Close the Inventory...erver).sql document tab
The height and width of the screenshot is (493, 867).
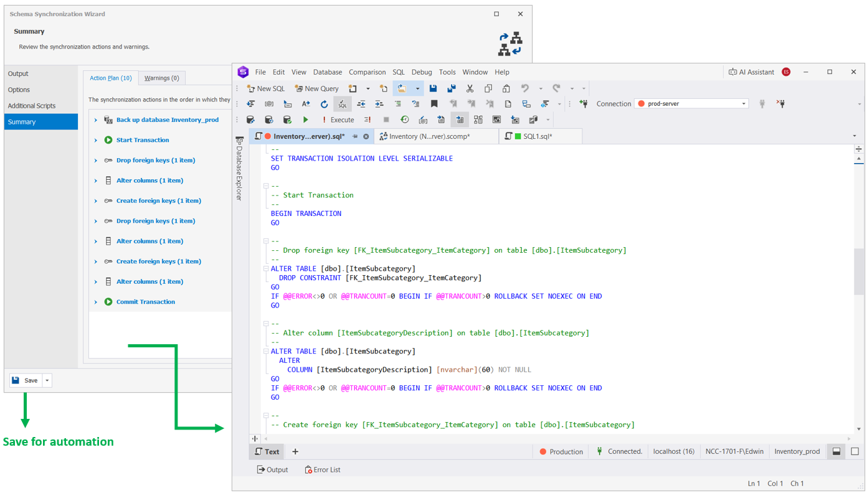click(x=366, y=136)
